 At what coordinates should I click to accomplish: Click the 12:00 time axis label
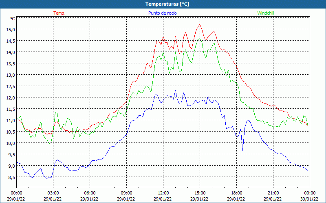click(x=163, y=193)
